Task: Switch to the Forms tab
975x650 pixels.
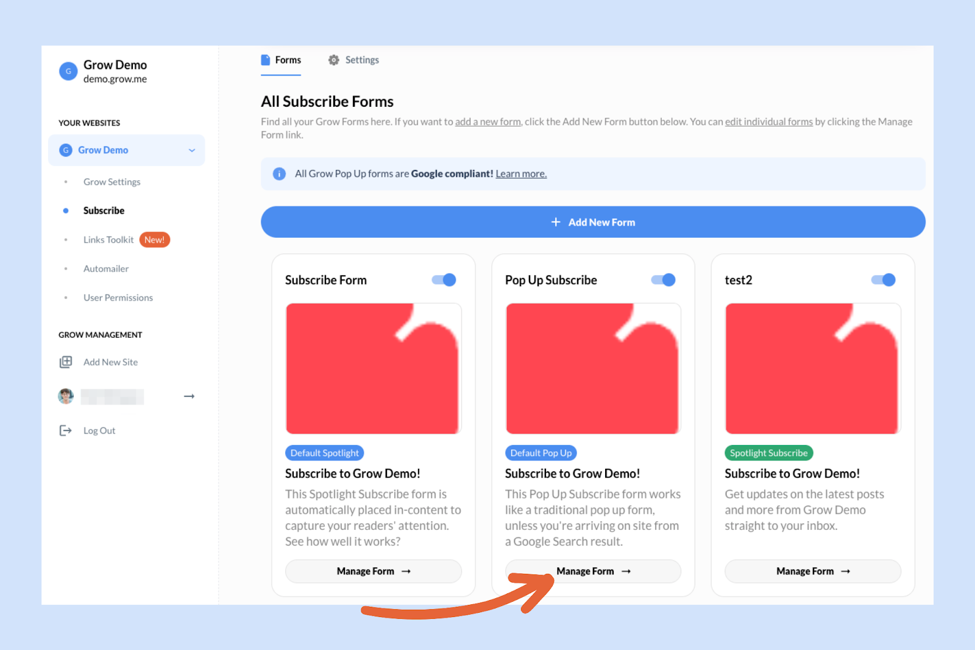Action: (281, 60)
